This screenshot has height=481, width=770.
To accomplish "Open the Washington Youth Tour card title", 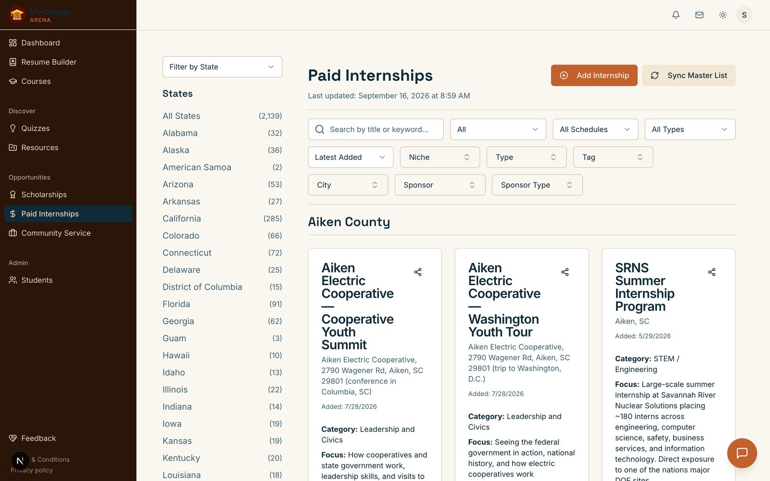I will click(504, 300).
